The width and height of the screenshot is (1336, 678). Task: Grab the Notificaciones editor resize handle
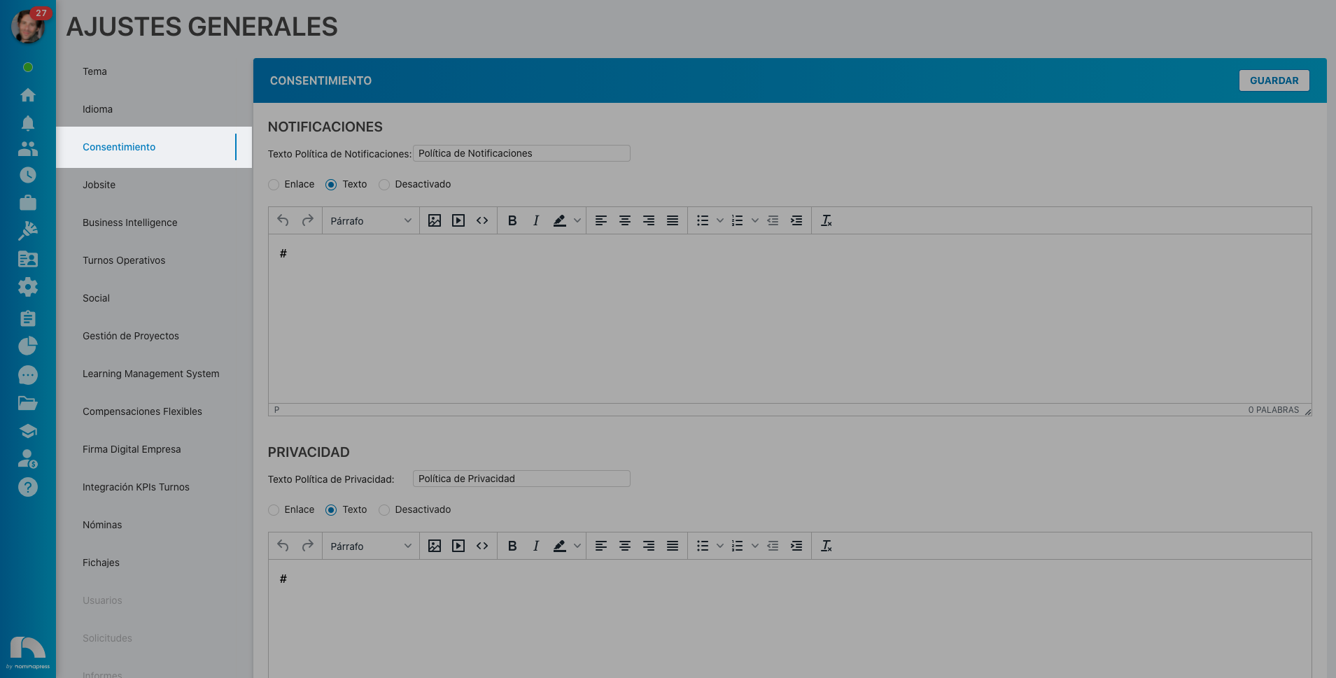click(1307, 411)
